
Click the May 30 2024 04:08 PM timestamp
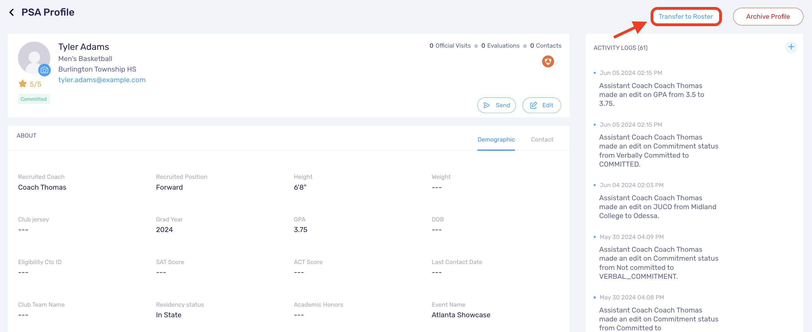coord(631,297)
